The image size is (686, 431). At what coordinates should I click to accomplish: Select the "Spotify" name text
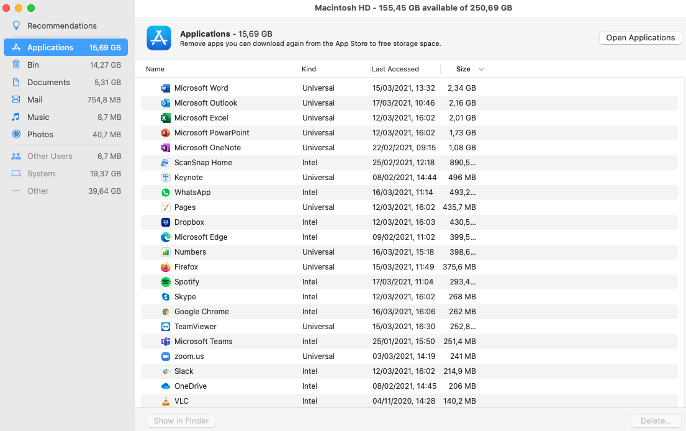pos(186,281)
